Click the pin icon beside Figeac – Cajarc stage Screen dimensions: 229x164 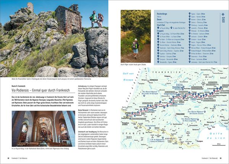click(190, 14)
